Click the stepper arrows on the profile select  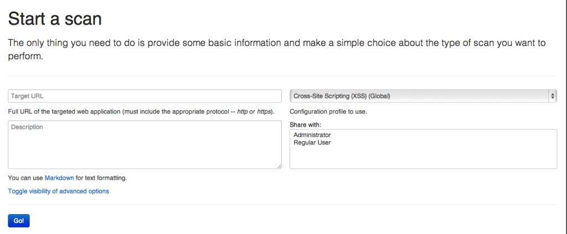point(552,96)
